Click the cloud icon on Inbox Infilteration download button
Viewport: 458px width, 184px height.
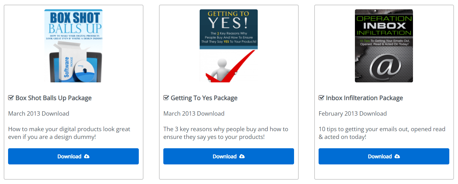(397, 156)
